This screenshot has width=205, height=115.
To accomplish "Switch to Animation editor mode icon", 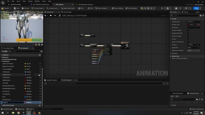I will (x=186, y=8).
